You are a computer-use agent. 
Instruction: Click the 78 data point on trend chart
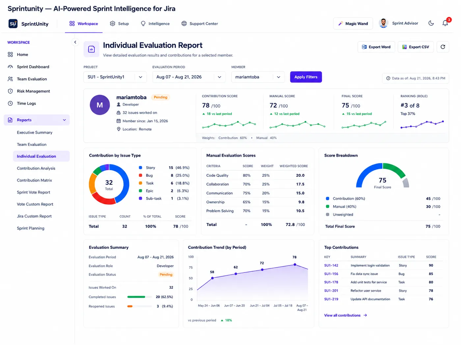295,264
